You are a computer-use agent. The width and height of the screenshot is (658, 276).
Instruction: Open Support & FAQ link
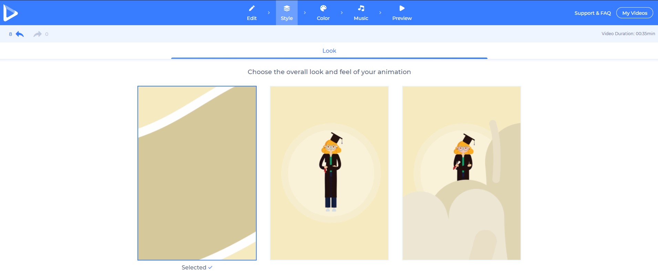point(593,13)
